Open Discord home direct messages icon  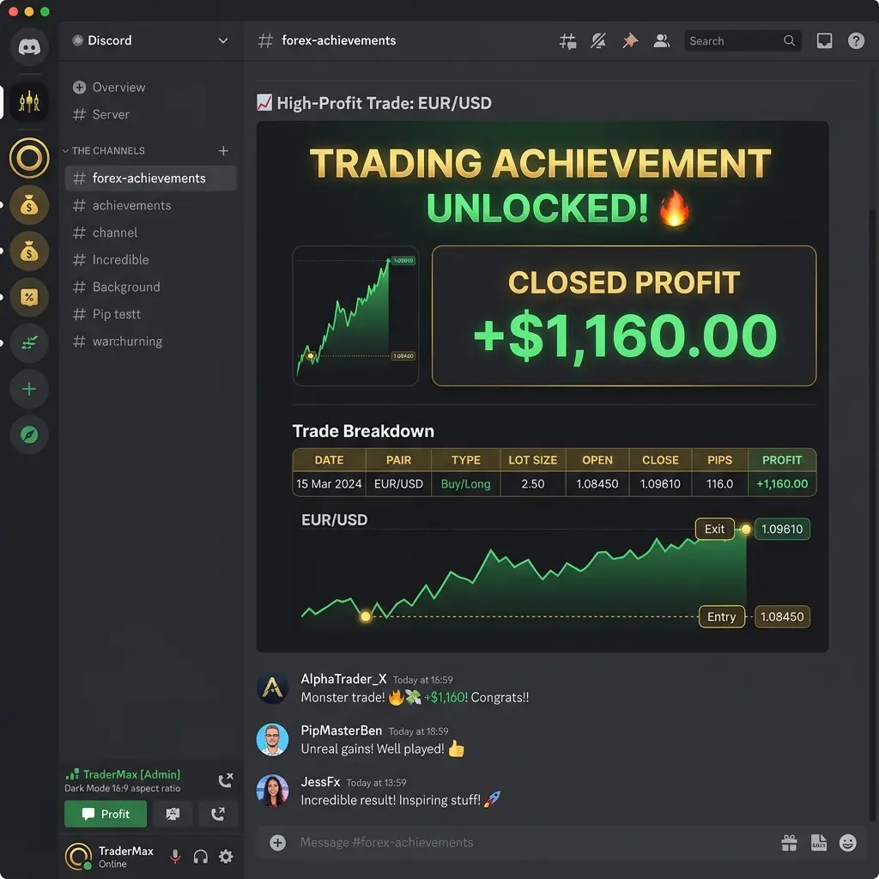[29, 47]
